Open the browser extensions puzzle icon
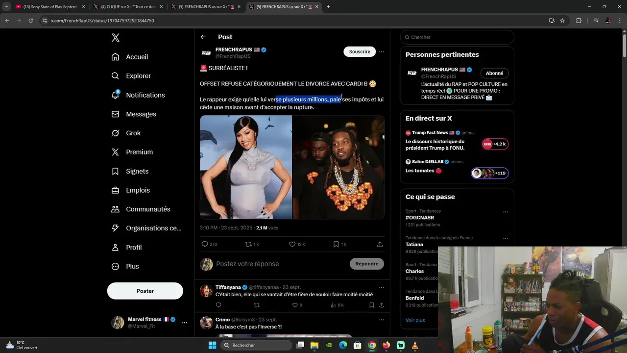Screen dimensions: 627x353 579,21
